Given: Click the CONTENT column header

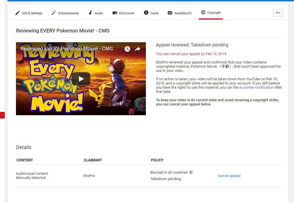Looking at the screenshot, I should (x=25, y=160).
